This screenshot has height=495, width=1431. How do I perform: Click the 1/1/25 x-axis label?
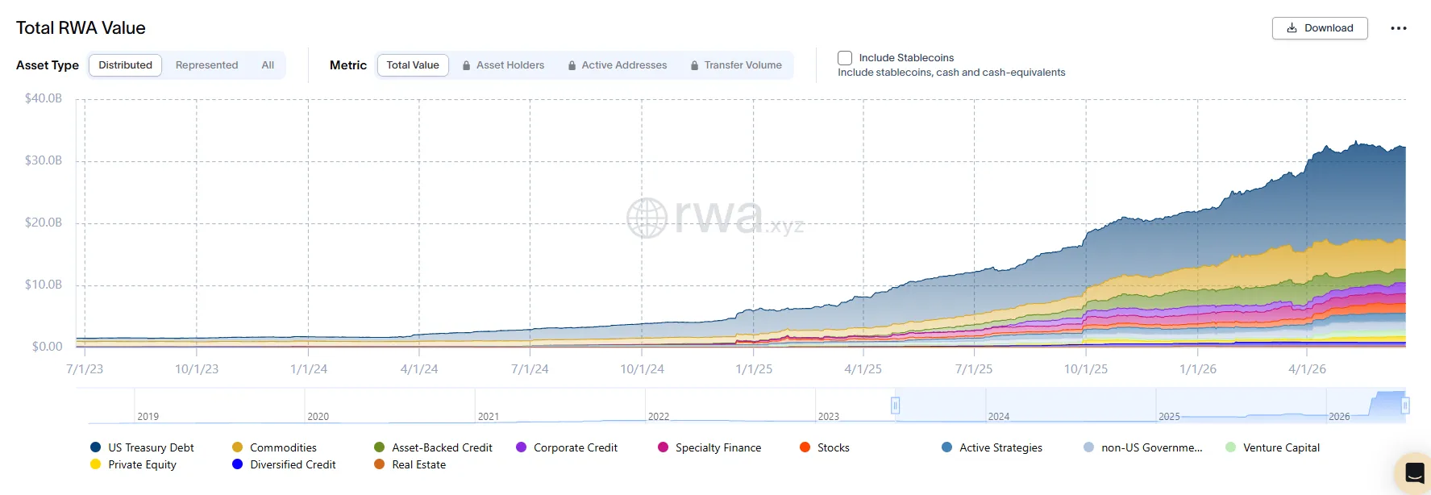tap(754, 369)
